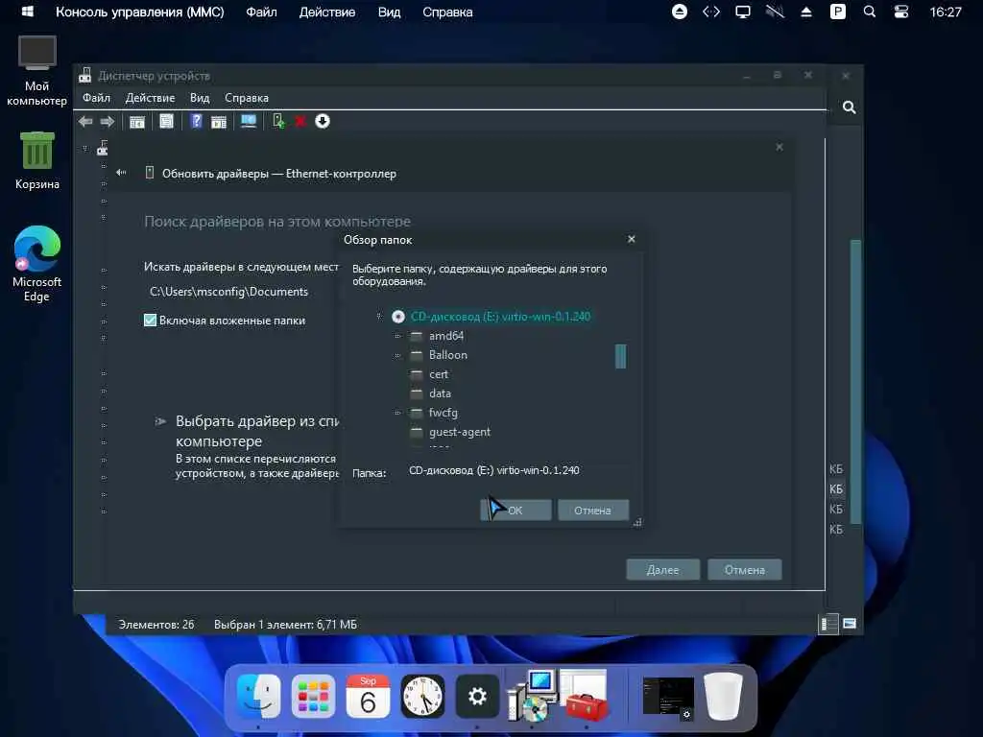
Task: Select the cert folder
Action: pyautogui.click(x=438, y=374)
